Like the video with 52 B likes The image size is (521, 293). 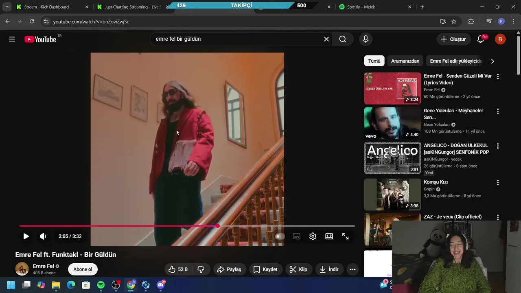[178, 269]
